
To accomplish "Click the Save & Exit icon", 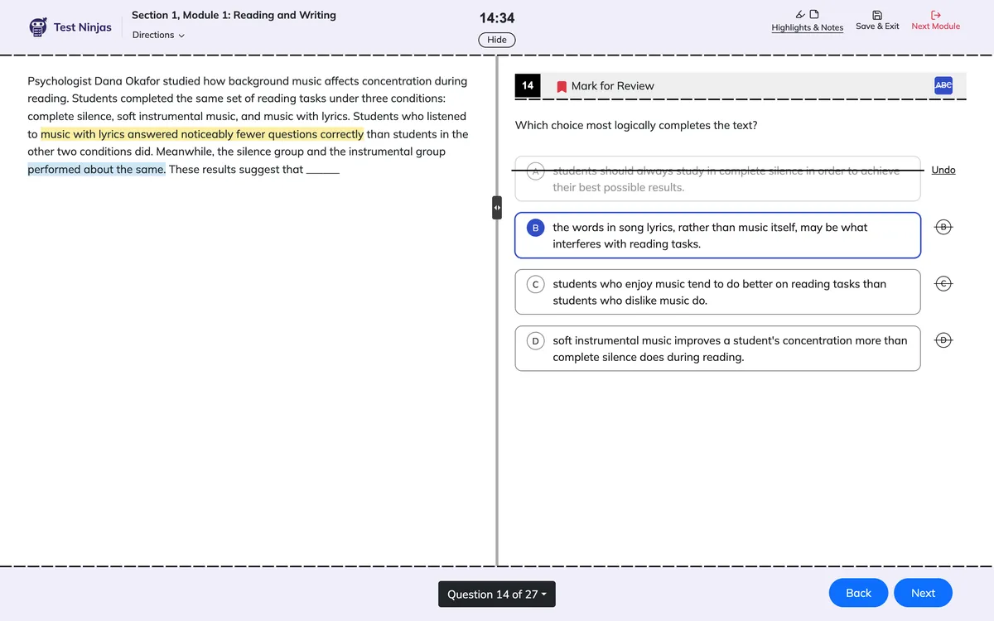I will tap(877, 15).
